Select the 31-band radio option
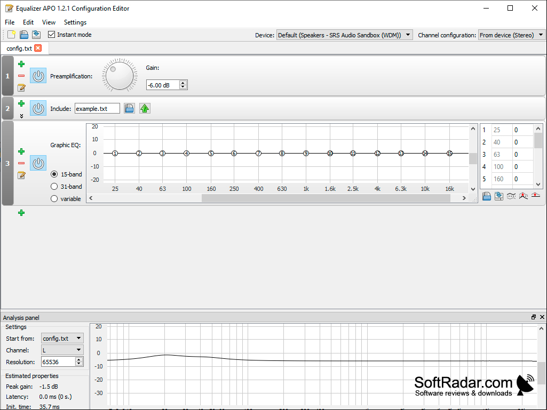The image size is (547, 410). tap(54, 186)
